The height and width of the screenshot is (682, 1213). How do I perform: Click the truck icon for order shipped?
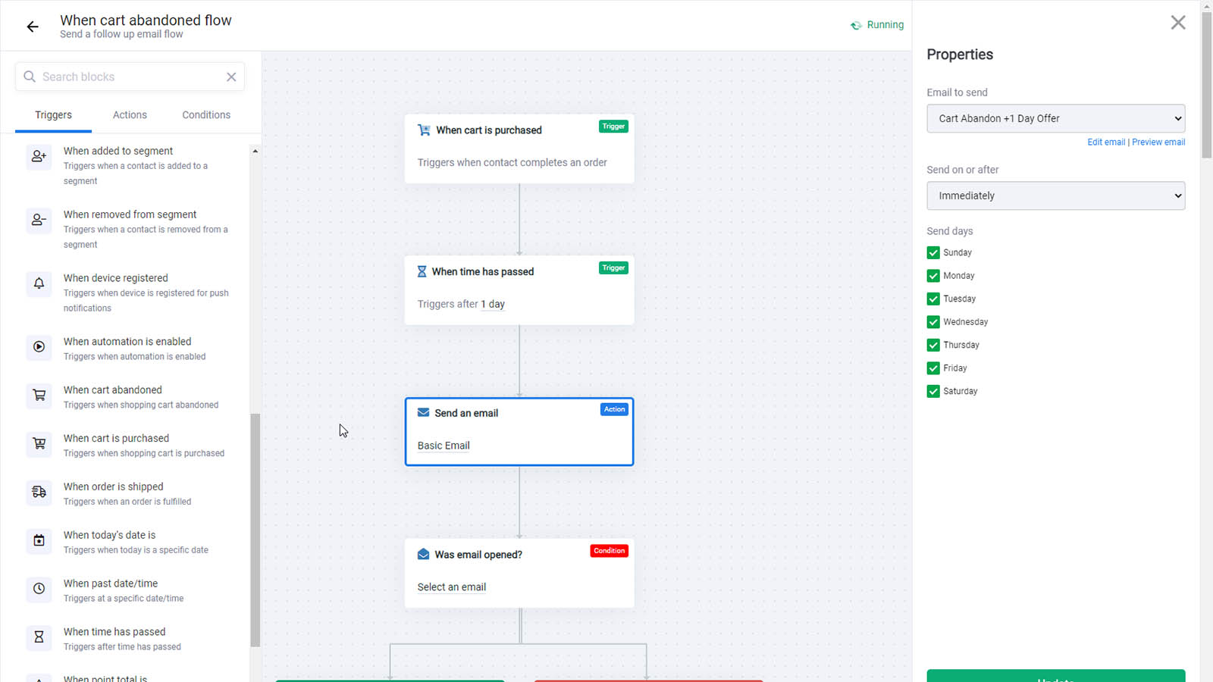point(39,493)
